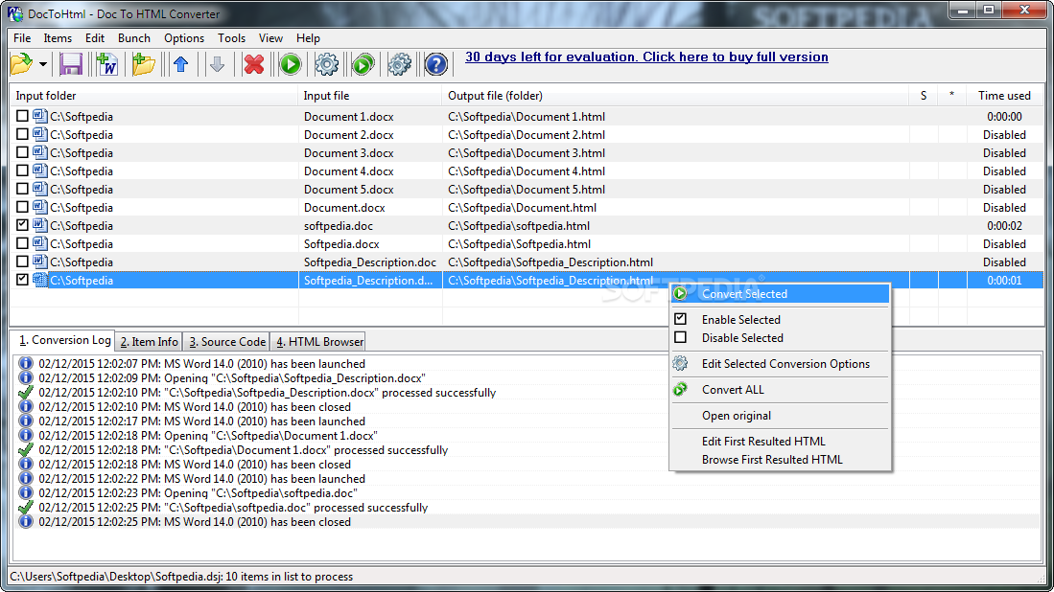Open the Edit menu

(x=95, y=38)
